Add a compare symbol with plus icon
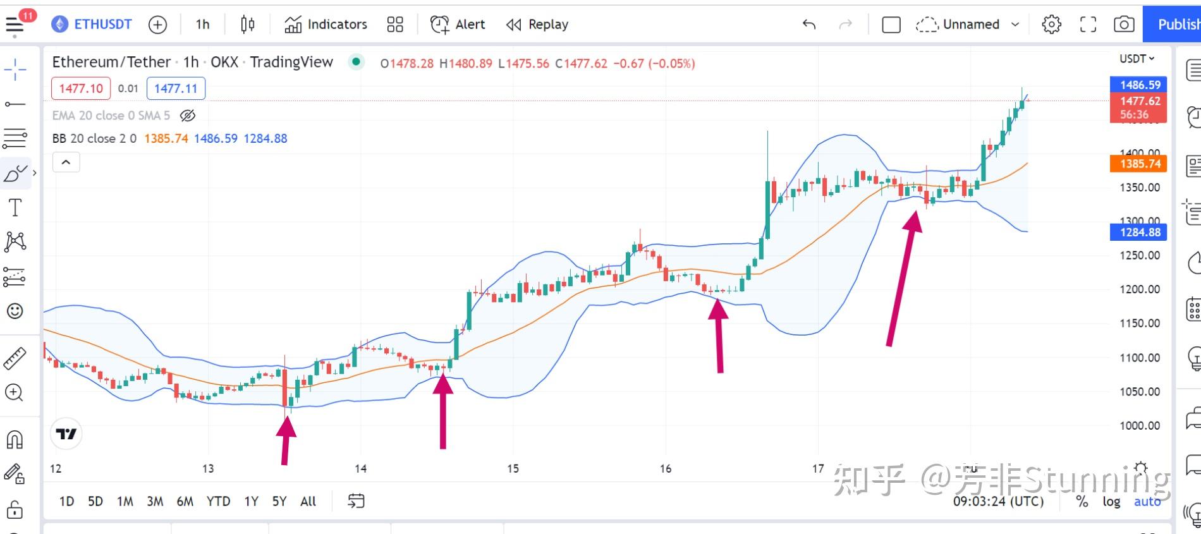The height and width of the screenshot is (534, 1201). tap(157, 25)
